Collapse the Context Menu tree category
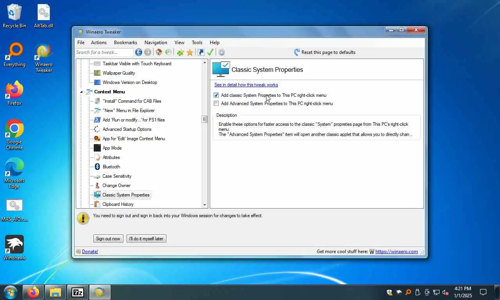The image size is (500, 300). (82, 92)
